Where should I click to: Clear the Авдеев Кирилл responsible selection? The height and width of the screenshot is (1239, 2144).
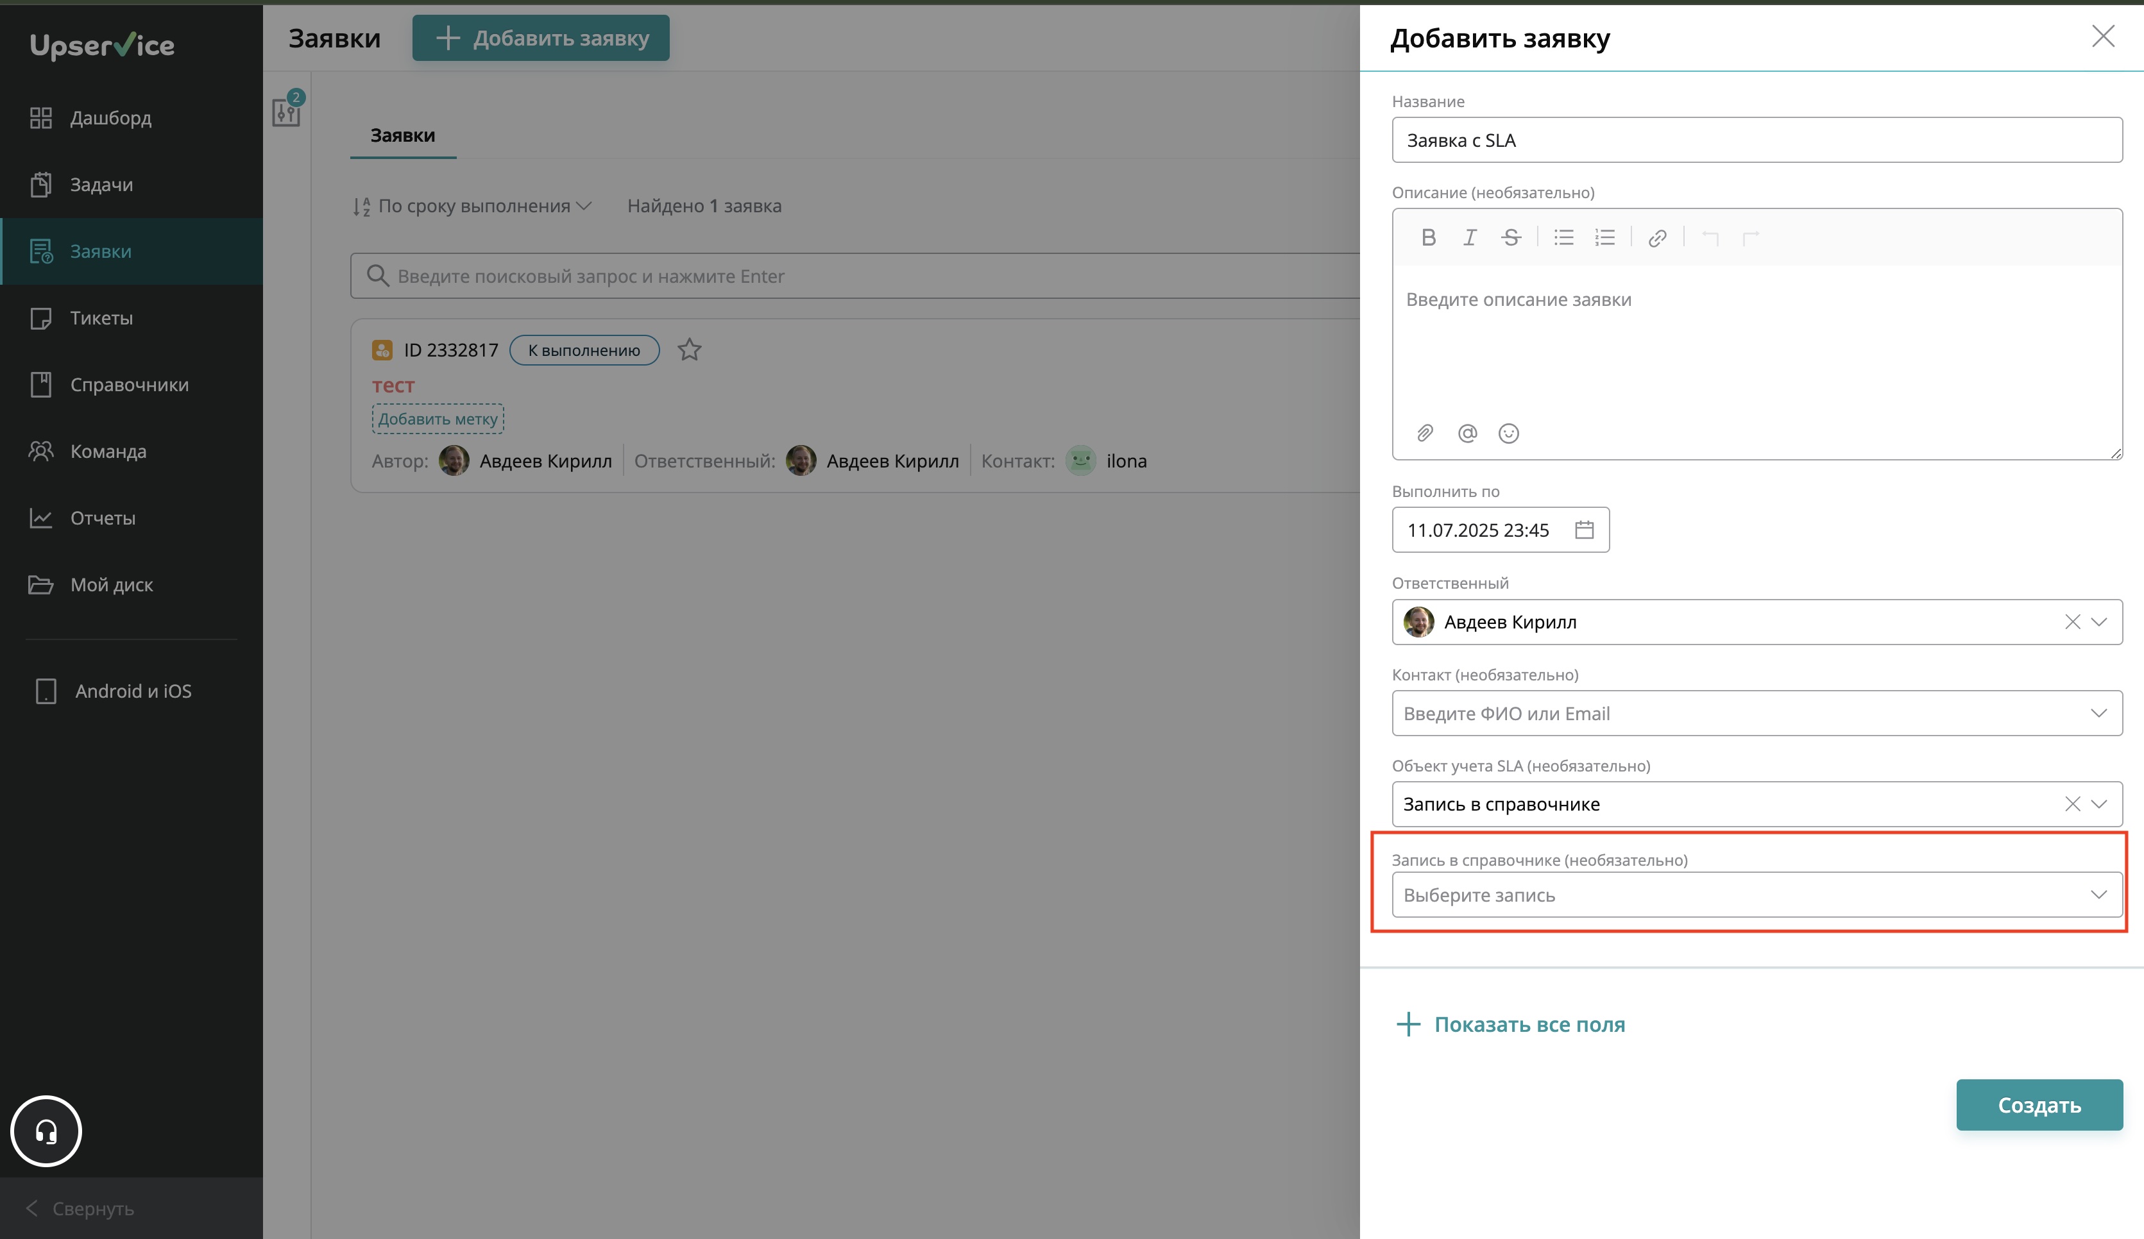2073,621
